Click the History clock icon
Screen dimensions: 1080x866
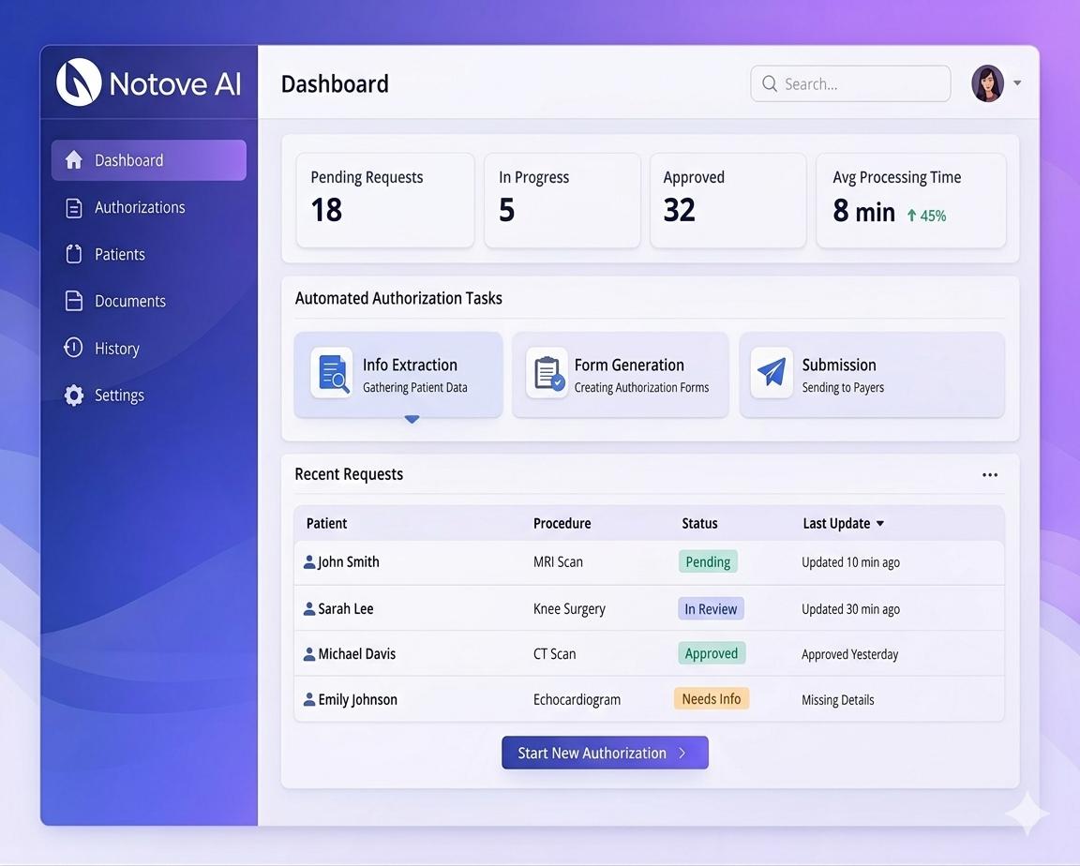pos(73,348)
